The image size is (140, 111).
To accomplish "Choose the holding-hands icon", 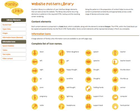I will [x=88, y=89].
